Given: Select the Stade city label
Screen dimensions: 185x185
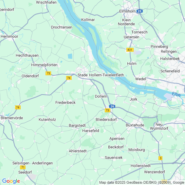Looking at the screenshot, I should [83, 75].
